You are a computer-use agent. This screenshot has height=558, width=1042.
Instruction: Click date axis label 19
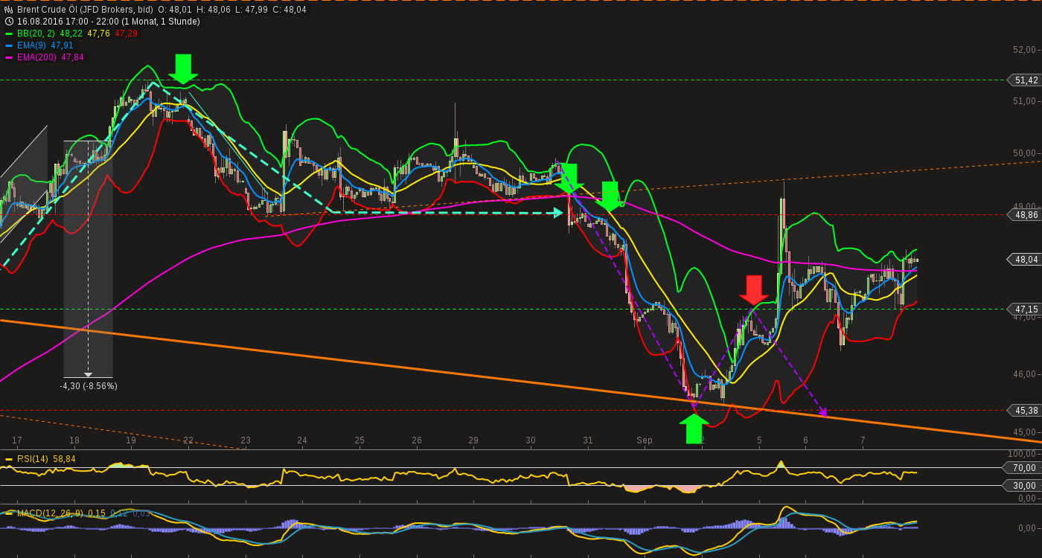131,440
